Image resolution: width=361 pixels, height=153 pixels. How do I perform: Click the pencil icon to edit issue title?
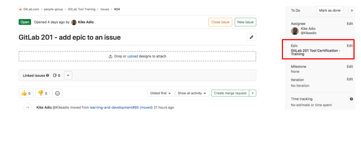[251, 37]
